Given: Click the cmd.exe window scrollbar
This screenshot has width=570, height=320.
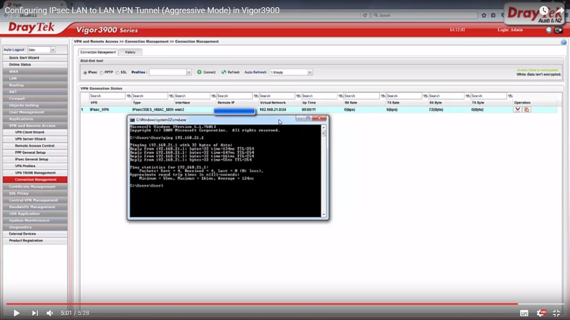Looking at the screenshot, I should pos(324,170).
